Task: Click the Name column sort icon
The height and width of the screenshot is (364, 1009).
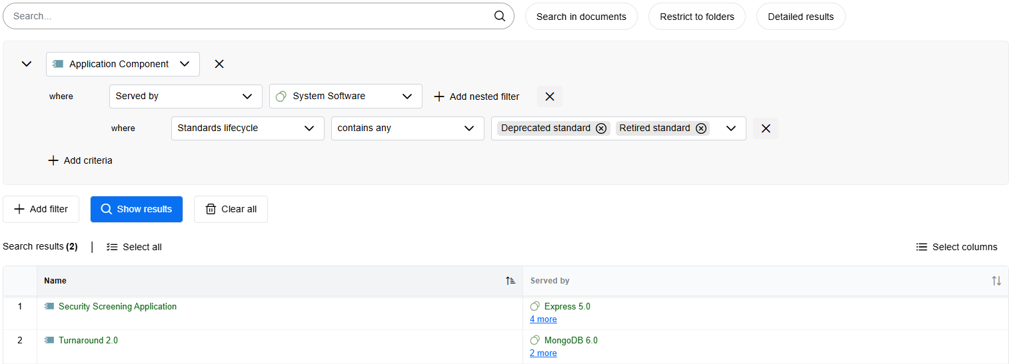Action: click(x=510, y=281)
